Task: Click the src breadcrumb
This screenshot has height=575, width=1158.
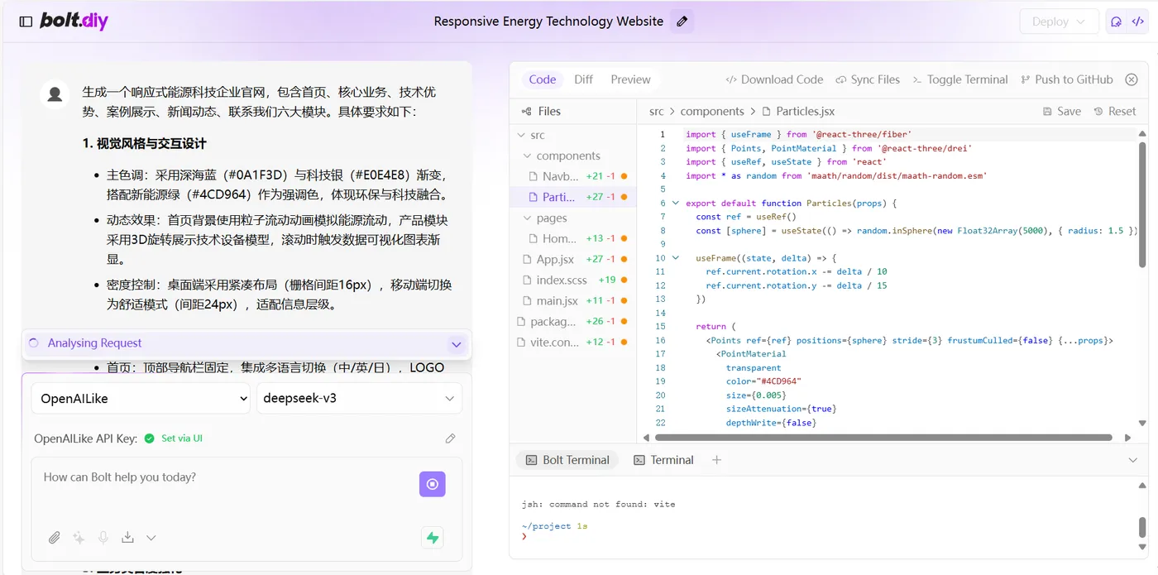Action: [x=657, y=111]
